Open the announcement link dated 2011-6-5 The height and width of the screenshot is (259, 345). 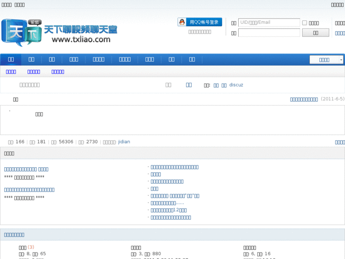coord(304,99)
